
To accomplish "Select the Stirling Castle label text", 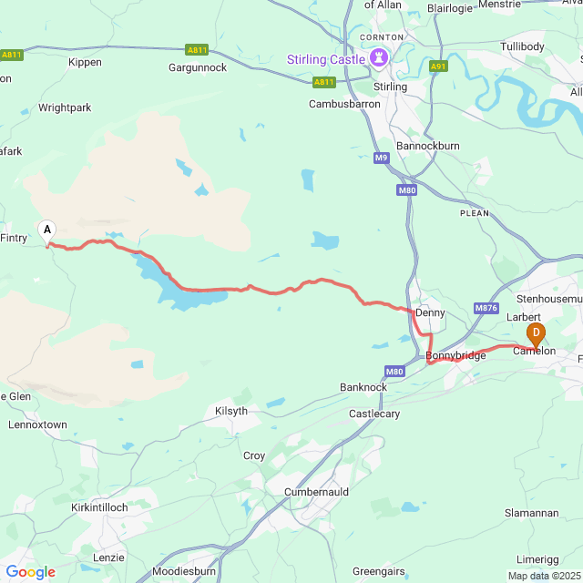I will (326, 59).
